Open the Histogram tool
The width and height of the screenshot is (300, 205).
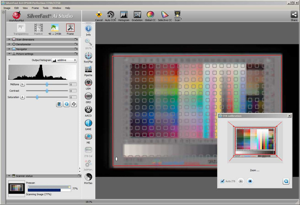[124, 15]
